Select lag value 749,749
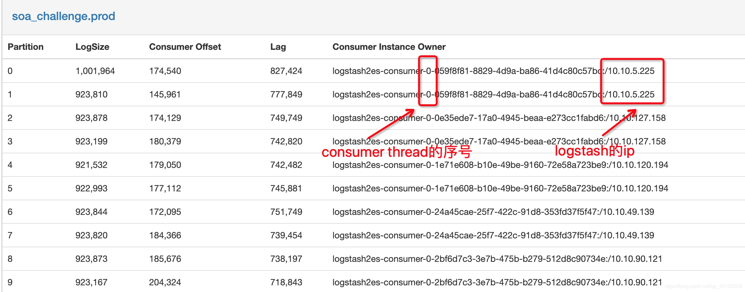745x292 pixels. pyautogui.click(x=286, y=118)
